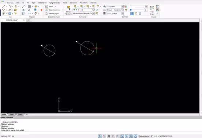
Task: Toggle Entity snap in status bar
Action: coord(122,136)
